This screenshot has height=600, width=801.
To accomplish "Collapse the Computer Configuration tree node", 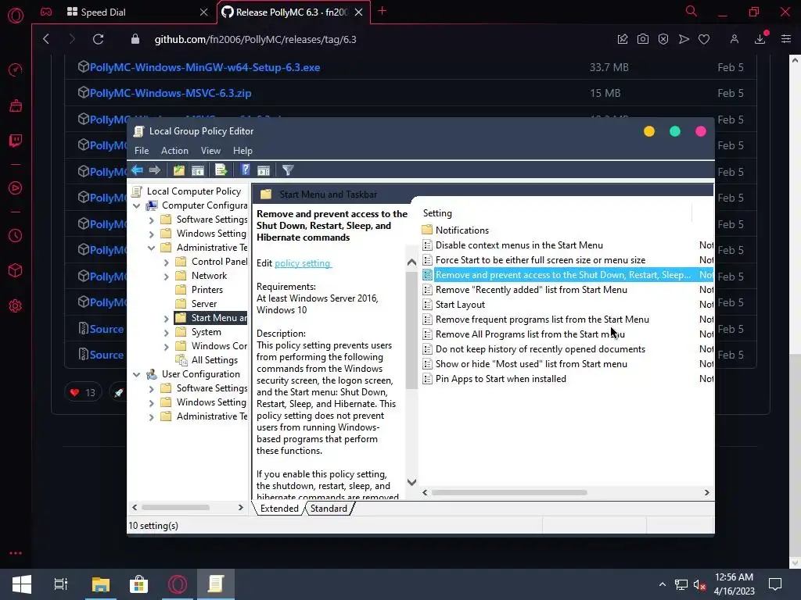I will coord(136,205).
